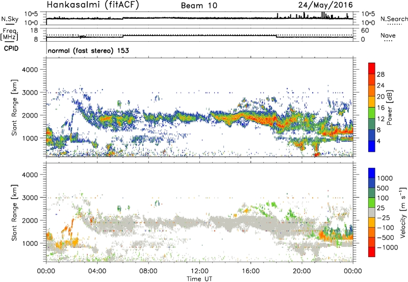408x282 pixels.
Task: Click the 'N.Sky' legend label
Action: [x=10, y=19]
